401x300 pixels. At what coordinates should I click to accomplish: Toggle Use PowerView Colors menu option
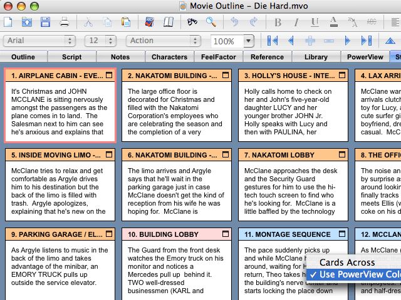pyautogui.click(x=353, y=274)
